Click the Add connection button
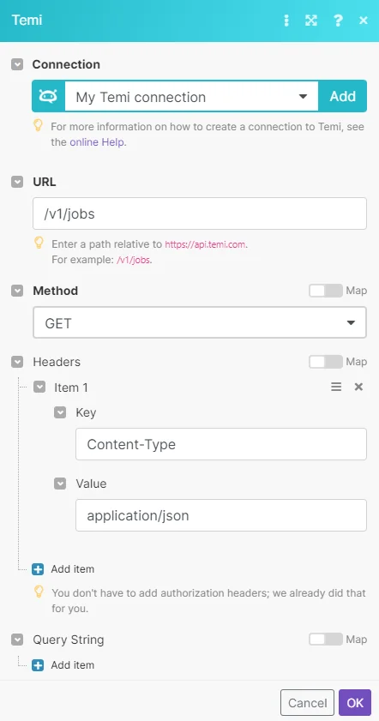 (343, 96)
